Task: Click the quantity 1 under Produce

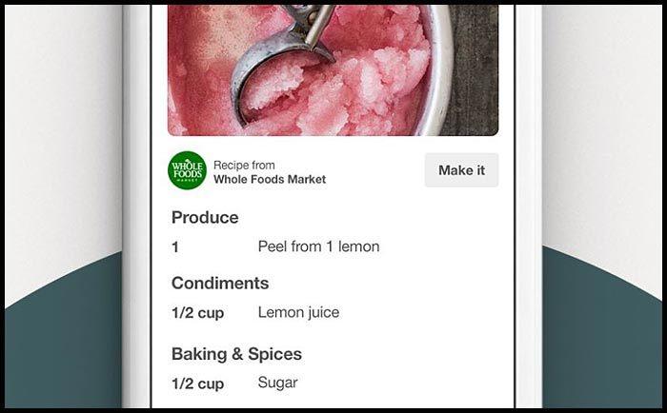Action: pyautogui.click(x=174, y=247)
